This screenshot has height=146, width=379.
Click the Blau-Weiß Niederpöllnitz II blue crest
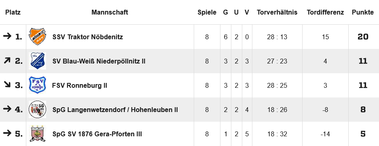click(37, 61)
